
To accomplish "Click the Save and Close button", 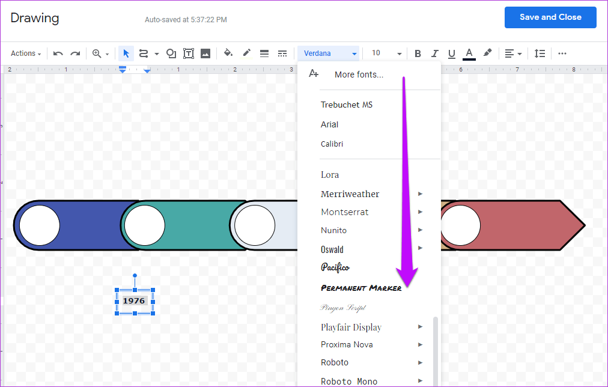I will pyautogui.click(x=550, y=17).
